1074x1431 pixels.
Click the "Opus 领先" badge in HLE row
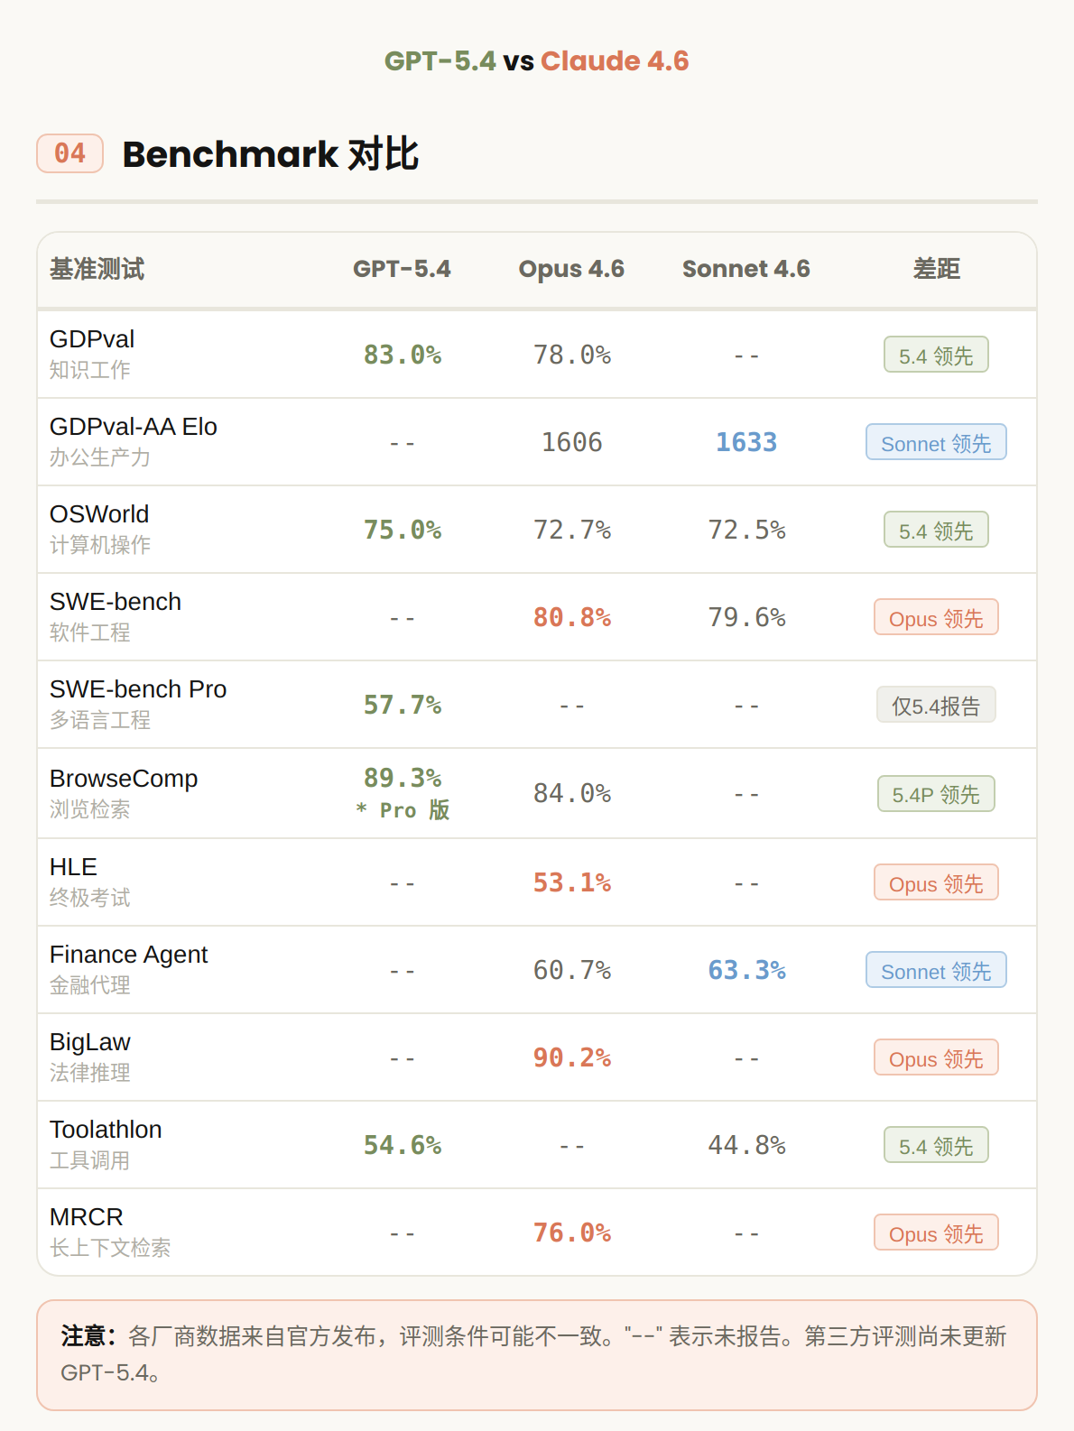[x=936, y=882]
